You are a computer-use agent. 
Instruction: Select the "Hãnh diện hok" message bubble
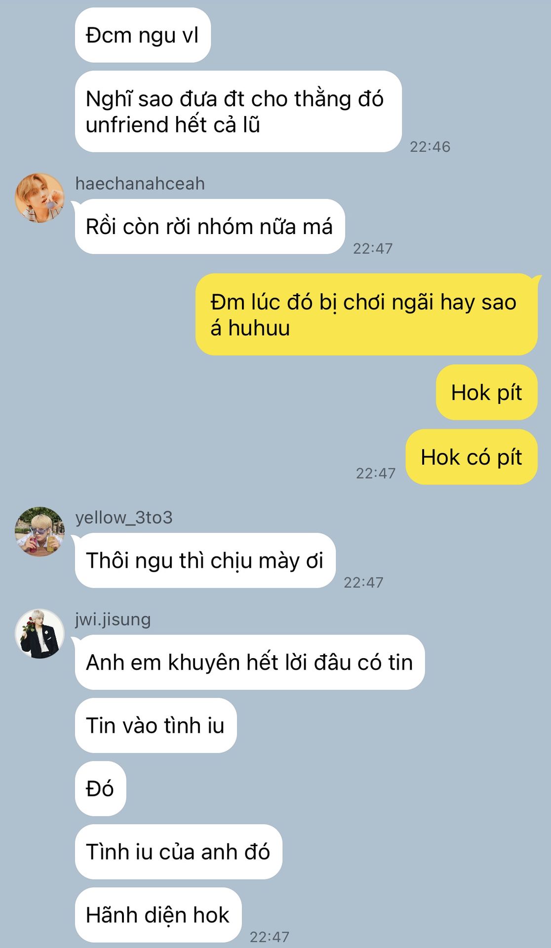point(158,915)
